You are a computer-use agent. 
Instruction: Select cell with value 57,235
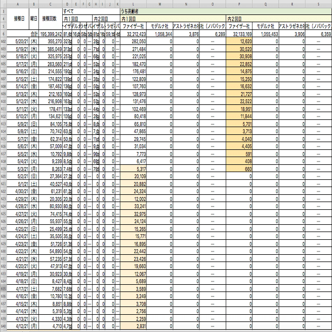(x=51, y=259)
